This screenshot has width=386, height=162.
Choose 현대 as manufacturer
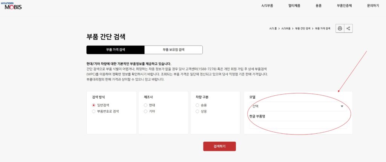146,105
